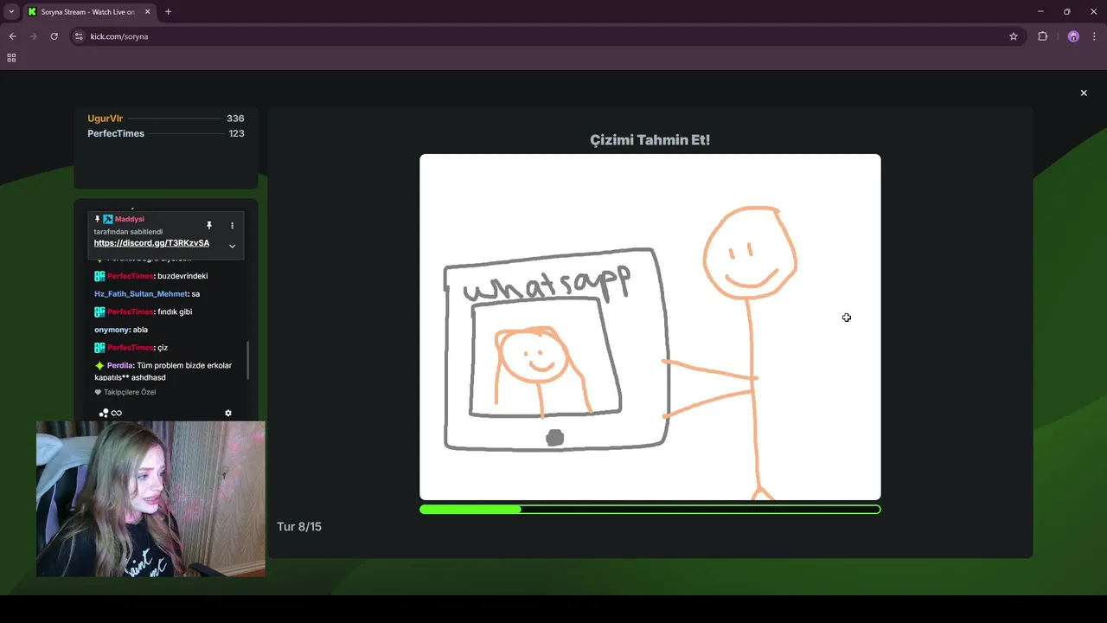Screen dimensions: 1107x623
Task: Click the chat scrollbar thumb
Action: tap(248, 359)
